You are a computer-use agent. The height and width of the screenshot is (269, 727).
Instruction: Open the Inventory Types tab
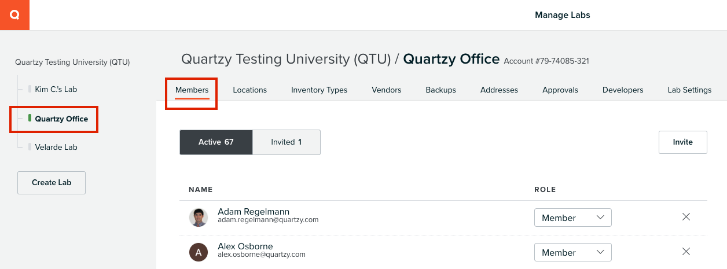319,90
